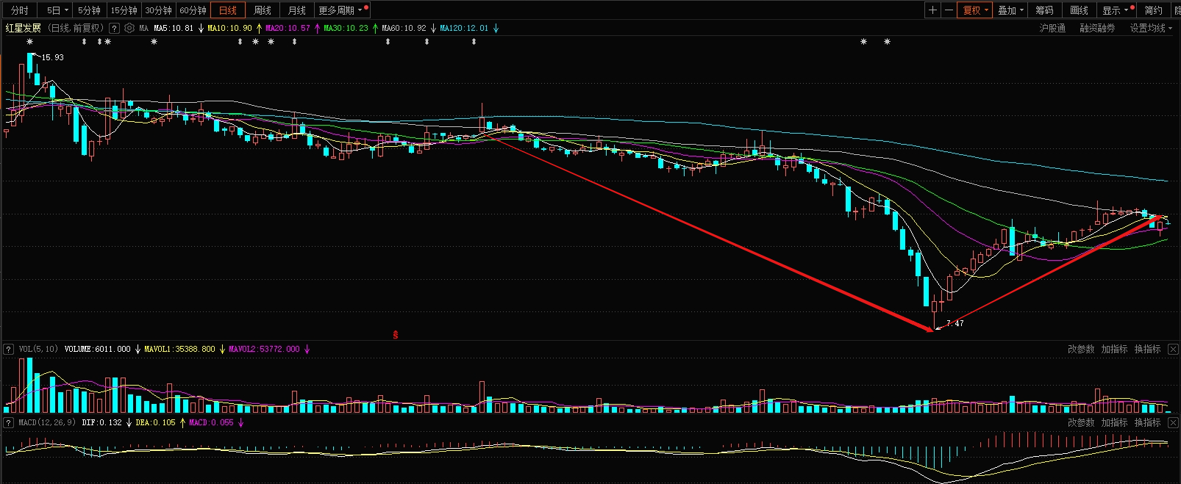The image size is (1181, 484).
Task: Click the 7.47 low price label
Action: coord(955,323)
